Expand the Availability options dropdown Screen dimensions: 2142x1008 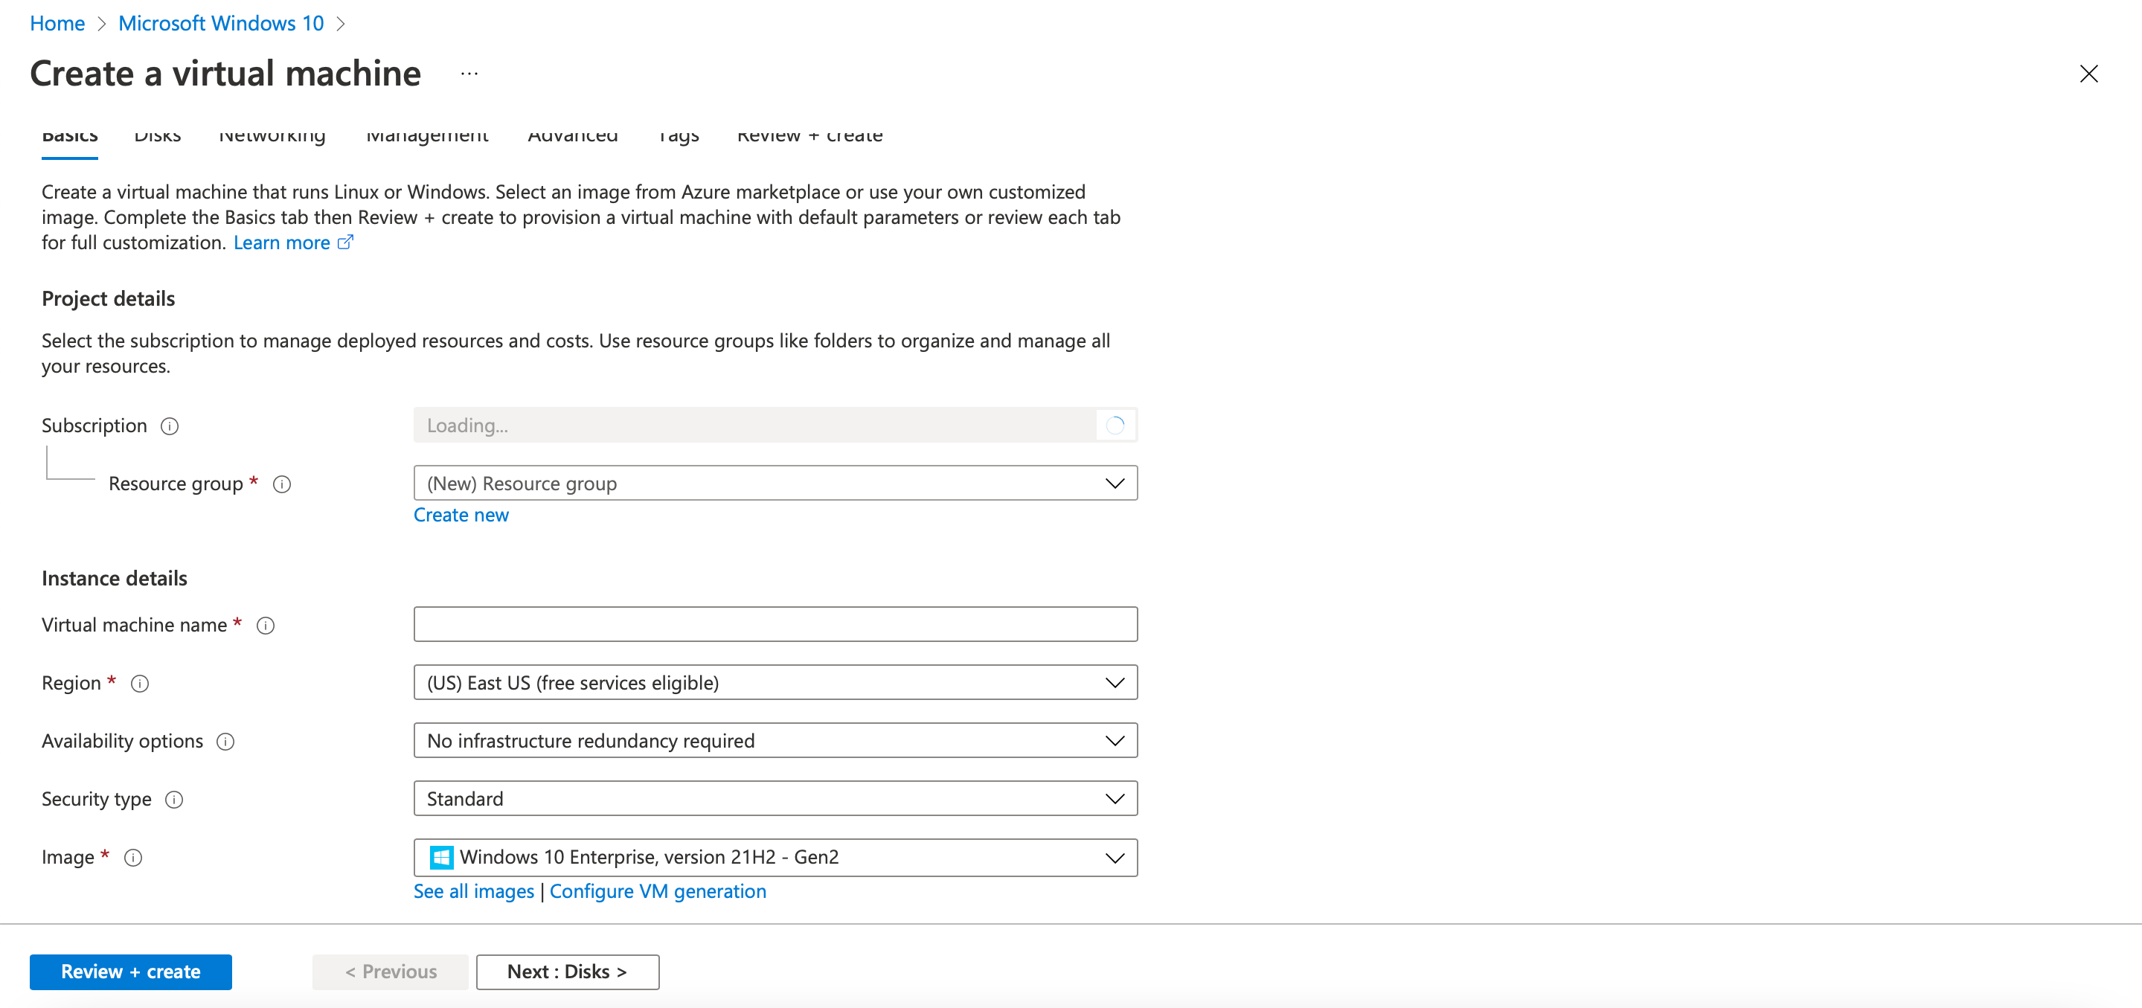1115,740
